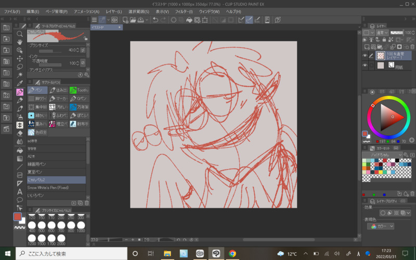The width and height of the screenshot is (416, 260).
Task: Pick brush size preset 500
Action: click(42, 227)
